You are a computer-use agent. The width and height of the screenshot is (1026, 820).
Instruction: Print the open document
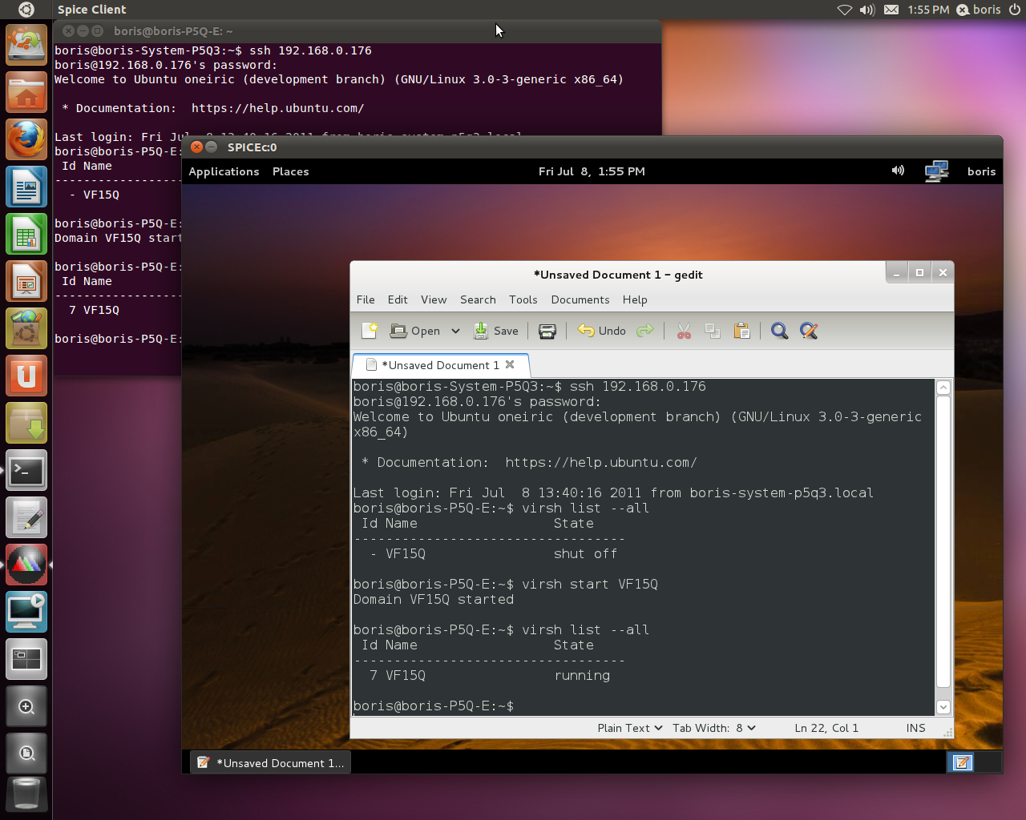(547, 331)
